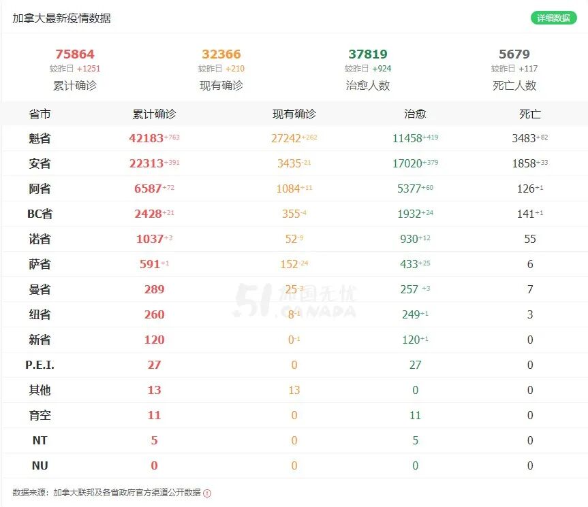Click the 较昨日 +924 change under 37819
The height and width of the screenshot is (507, 588).
pos(368,69)
